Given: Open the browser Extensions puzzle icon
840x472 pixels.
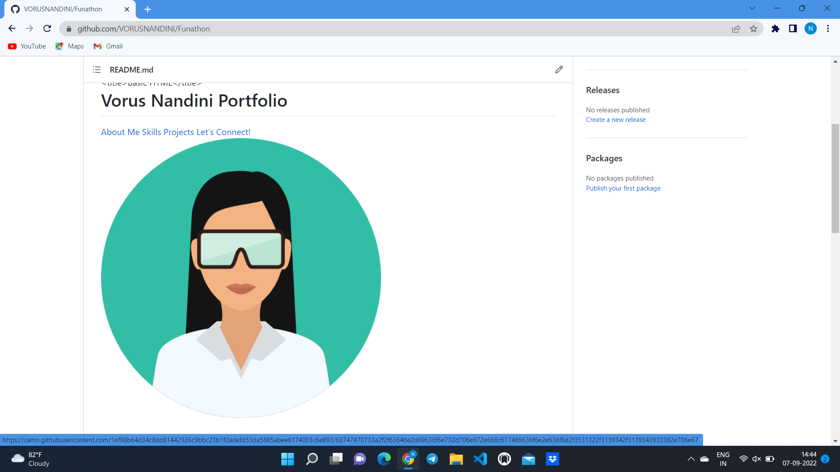Looking at the screenshot, I should point(775,29).
